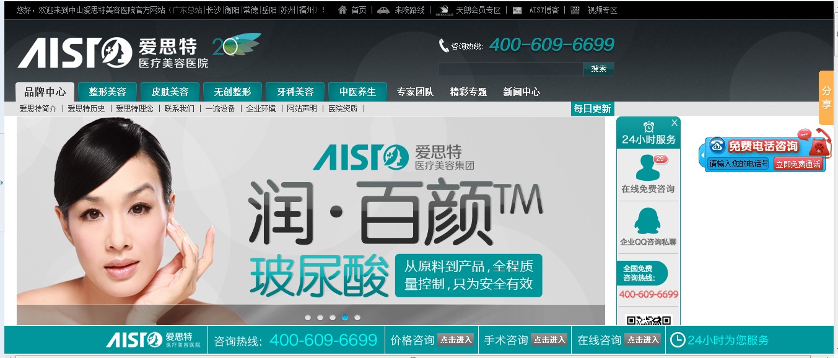Click the car icon beside 来院路线

383,10
